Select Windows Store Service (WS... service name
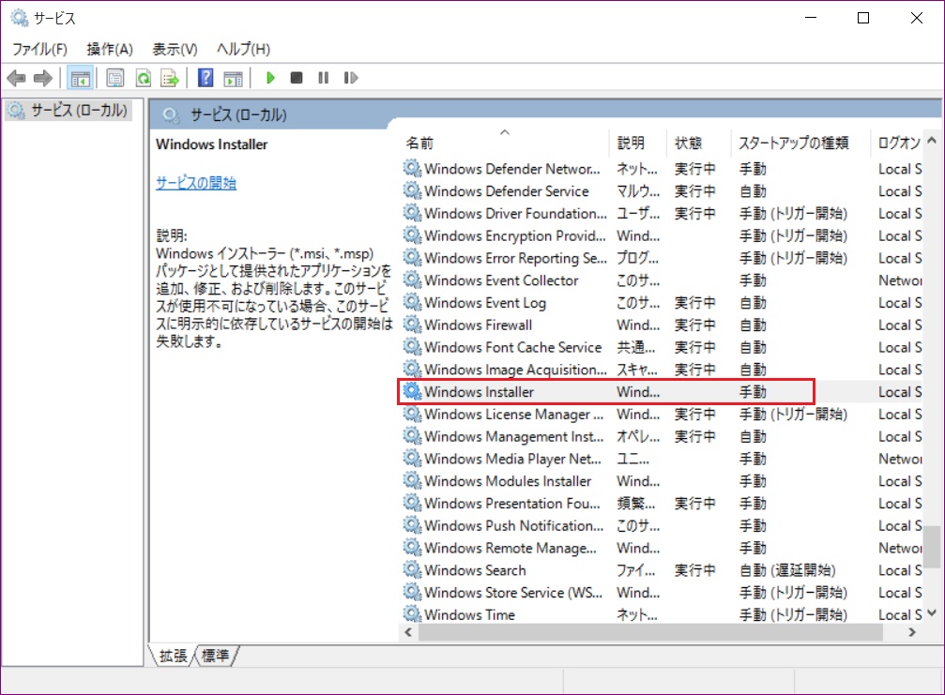945x695 pixels. [513, 592]
